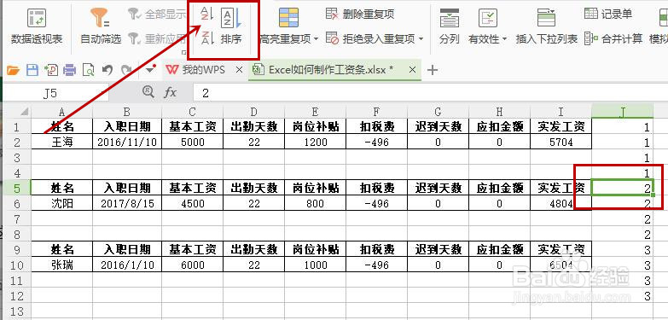Select column J header

(x=623, y=112)
